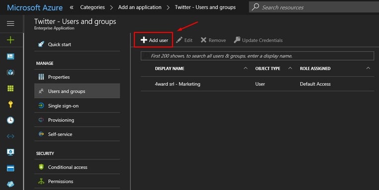This screenshot has width=379, height=190.
Task: Go to Categories breadcrumb
Action: coord(92,7)
